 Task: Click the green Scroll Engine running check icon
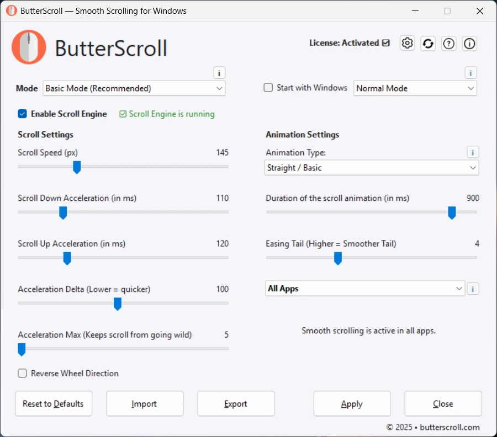(123, 114)
